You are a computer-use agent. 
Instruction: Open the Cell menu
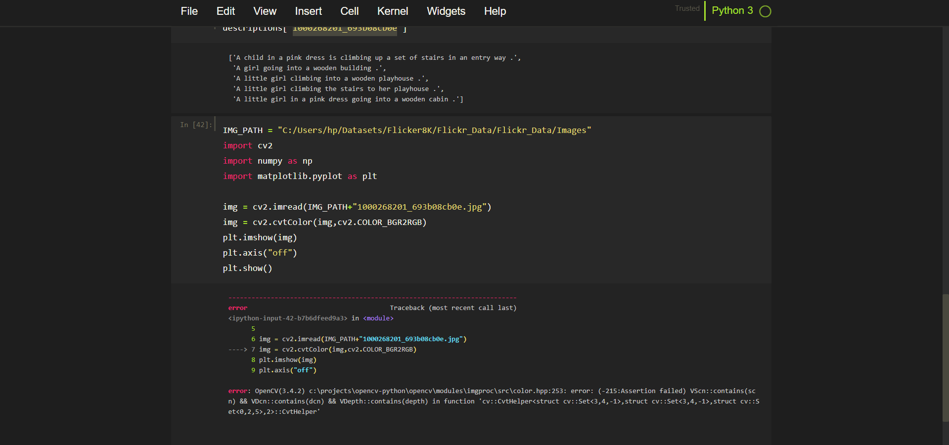click(349, 11)
